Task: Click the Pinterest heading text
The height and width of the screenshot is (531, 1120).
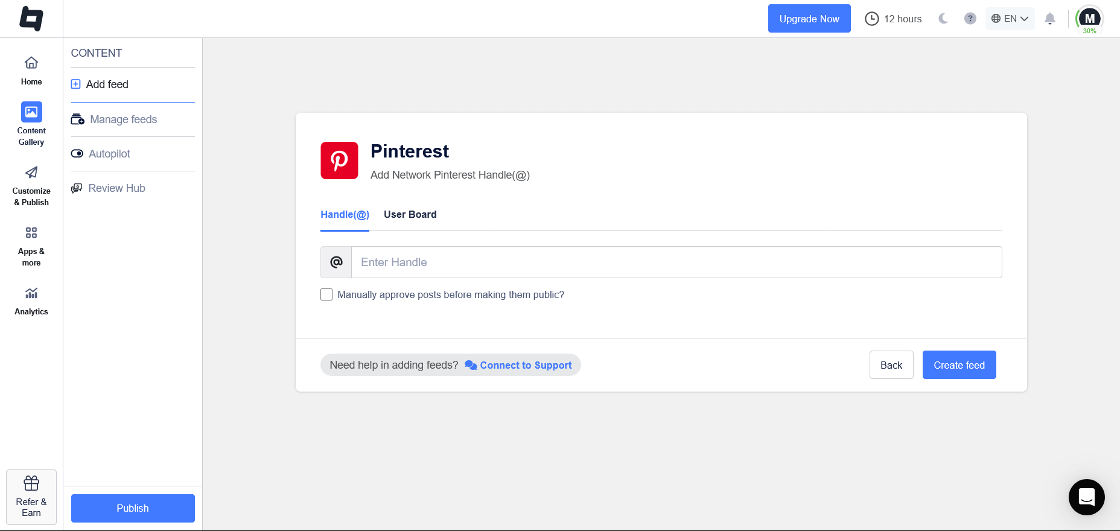Action: [410, 151]
